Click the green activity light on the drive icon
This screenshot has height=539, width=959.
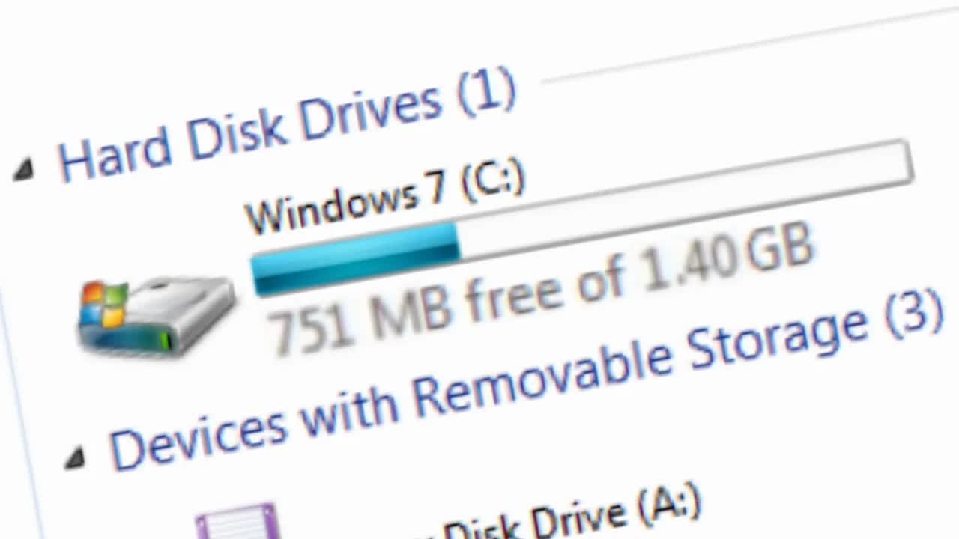pyautogui.click(x=164, y=340)
